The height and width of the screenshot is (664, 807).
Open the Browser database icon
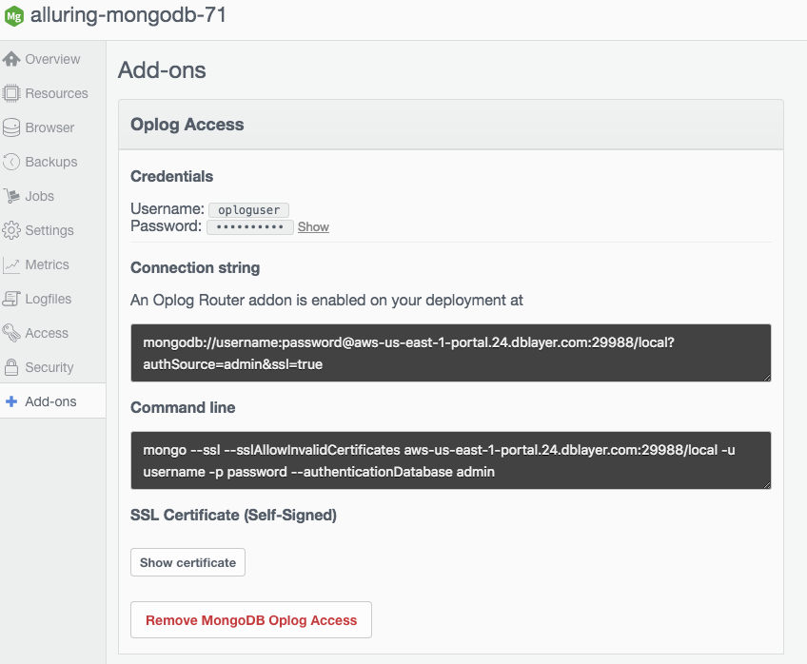coord(13,127)
